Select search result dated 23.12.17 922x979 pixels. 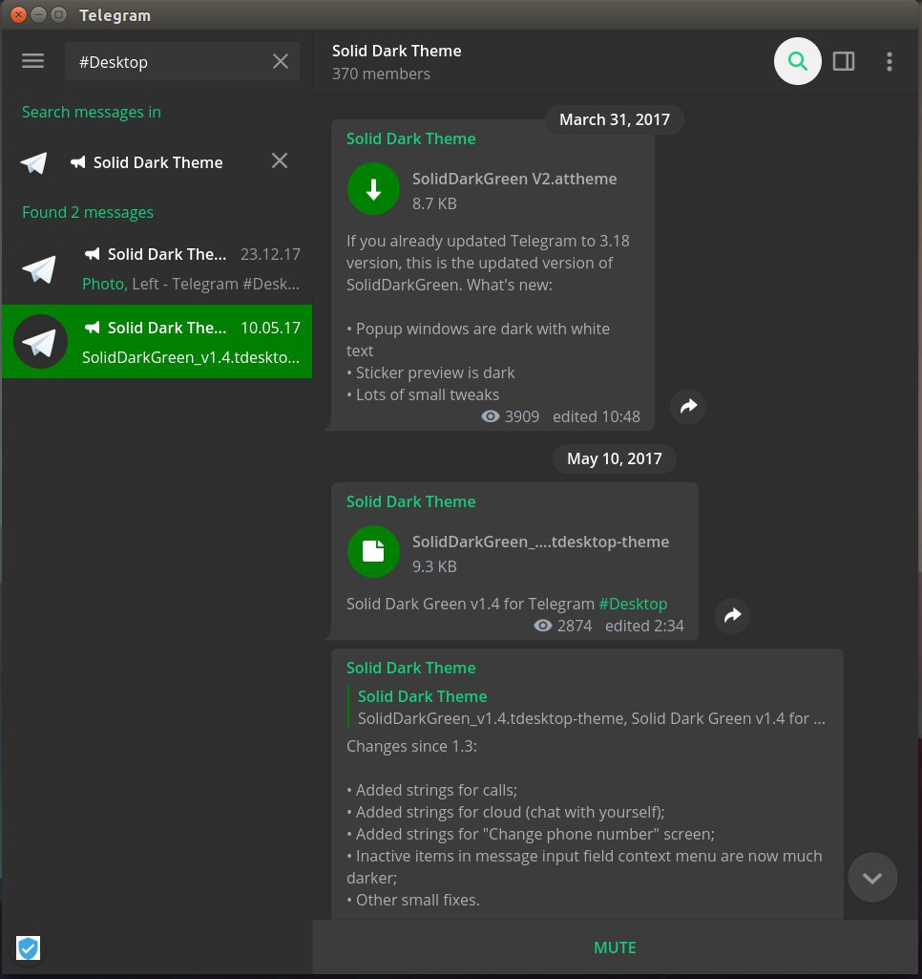point(157,268)
